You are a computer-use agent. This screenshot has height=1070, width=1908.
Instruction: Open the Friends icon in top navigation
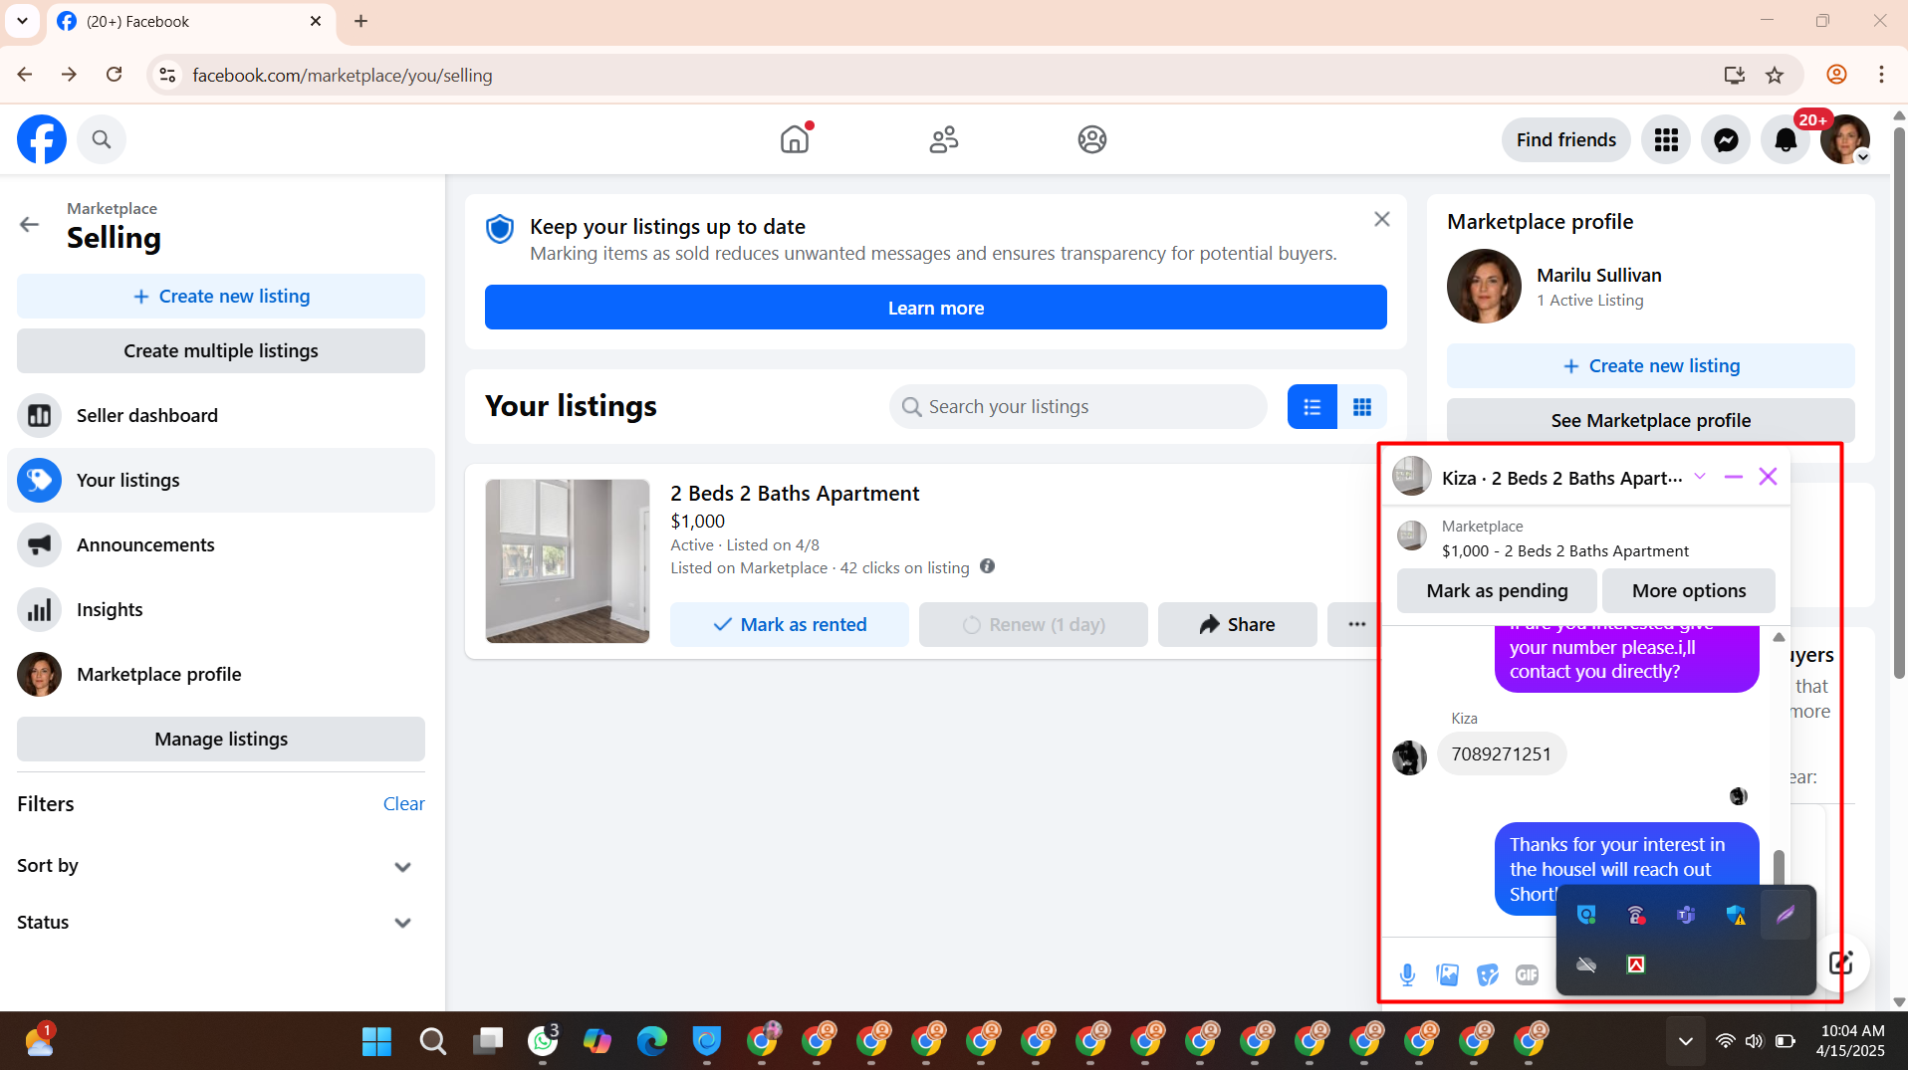pos(943,139)
